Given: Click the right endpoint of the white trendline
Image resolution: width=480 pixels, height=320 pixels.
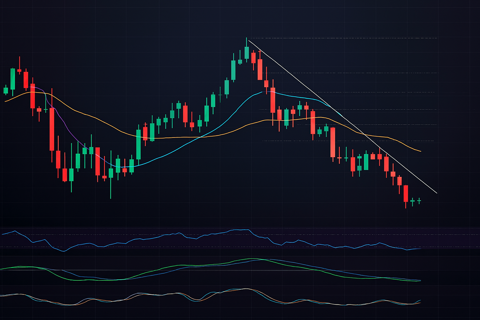Looking at the screenshot, I should pyautogui.click(x=437, y=193).
